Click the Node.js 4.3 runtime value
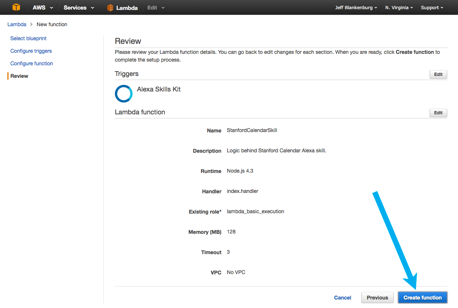The width and height of the screenshot is (458, 308). coord(240,171)
